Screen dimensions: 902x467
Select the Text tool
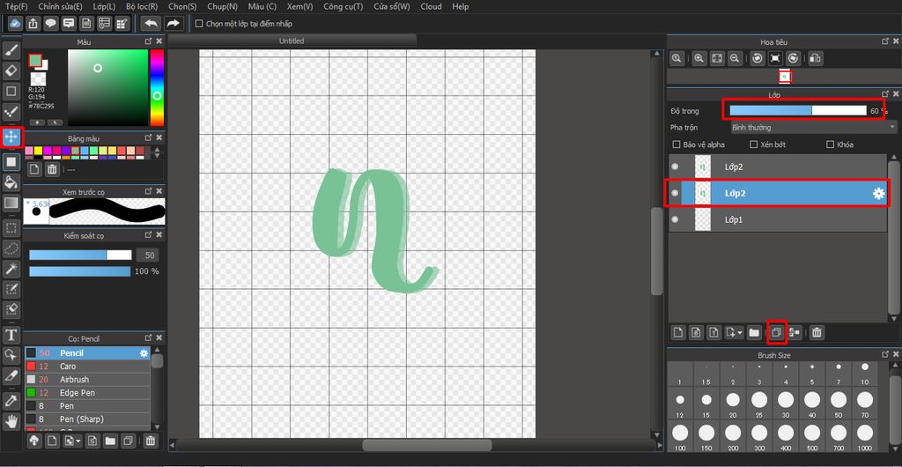click(11, 335)
